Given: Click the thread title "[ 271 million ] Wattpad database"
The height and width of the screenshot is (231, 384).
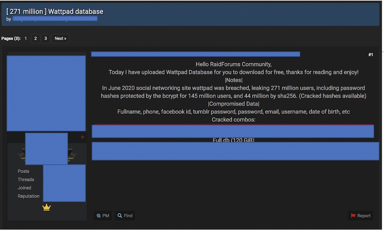Looking at the screenshot, I should [x=54, y=11].
